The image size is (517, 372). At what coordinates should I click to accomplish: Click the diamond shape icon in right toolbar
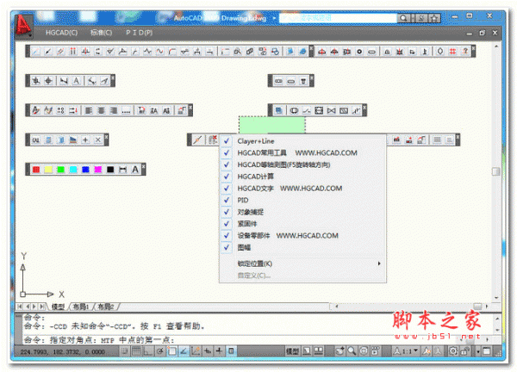pos(440,52)
